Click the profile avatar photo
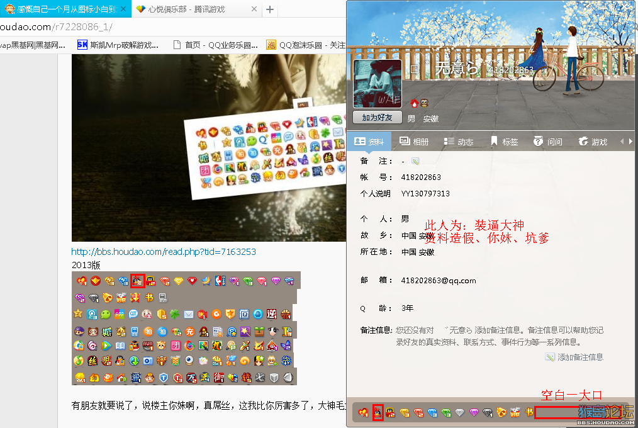This screenshot has height=428, width=638. click(x=377, y=84)
